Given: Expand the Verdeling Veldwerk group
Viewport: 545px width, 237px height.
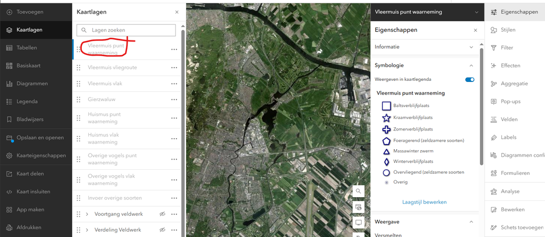Looking at the screenshot, I should [87, 230].
